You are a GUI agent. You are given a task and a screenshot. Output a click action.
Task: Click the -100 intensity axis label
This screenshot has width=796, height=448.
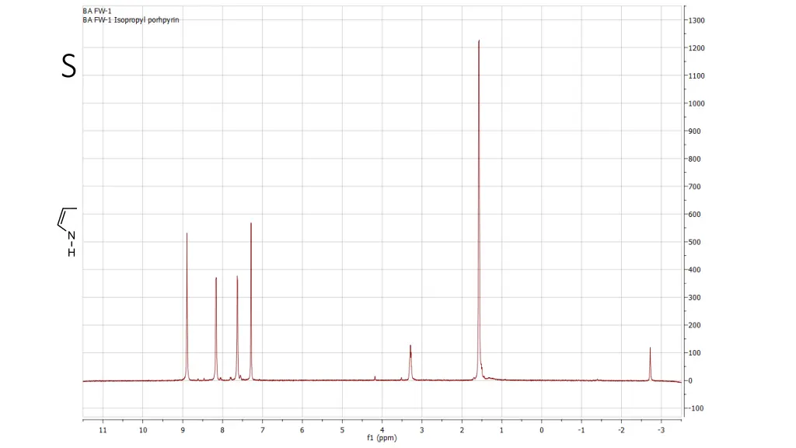[x=696, y=408]
